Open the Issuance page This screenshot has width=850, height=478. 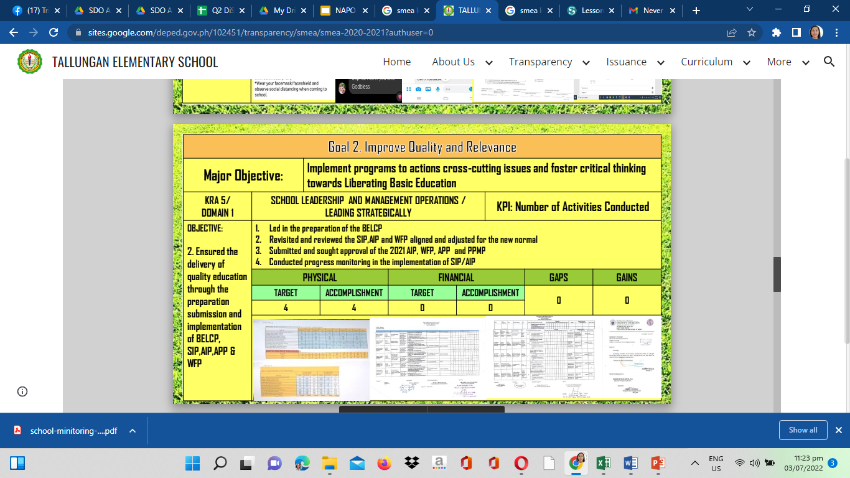[626, 62]
